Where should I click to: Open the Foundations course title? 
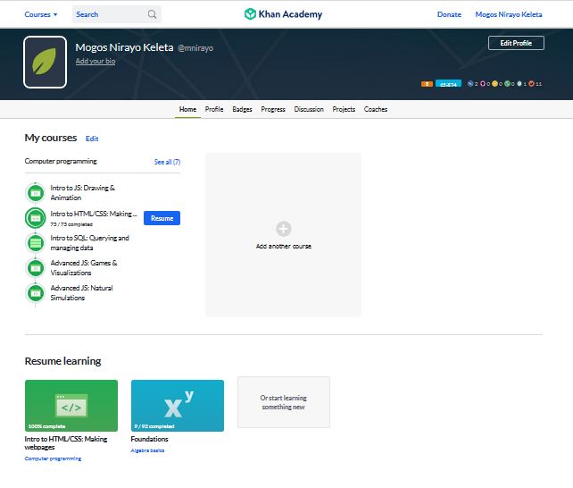coord(149,439)
